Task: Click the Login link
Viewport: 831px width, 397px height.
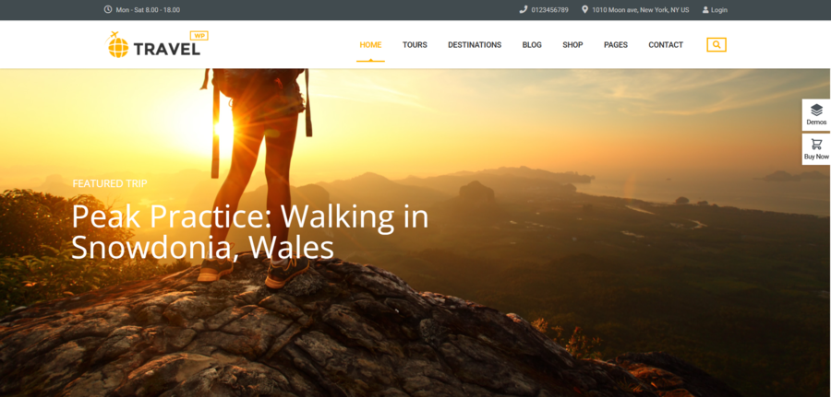Action: pos(719,10)
